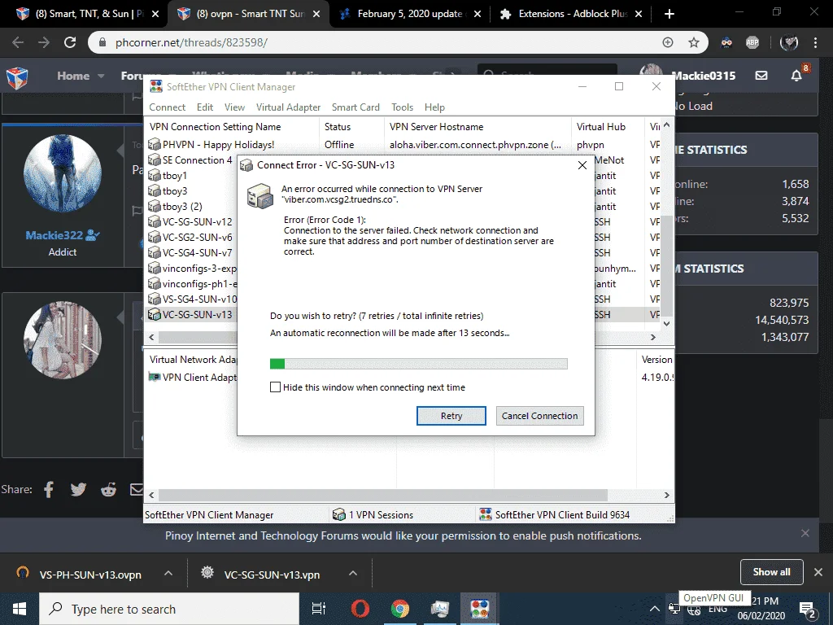Select the tboy1 connection icon

154,176
